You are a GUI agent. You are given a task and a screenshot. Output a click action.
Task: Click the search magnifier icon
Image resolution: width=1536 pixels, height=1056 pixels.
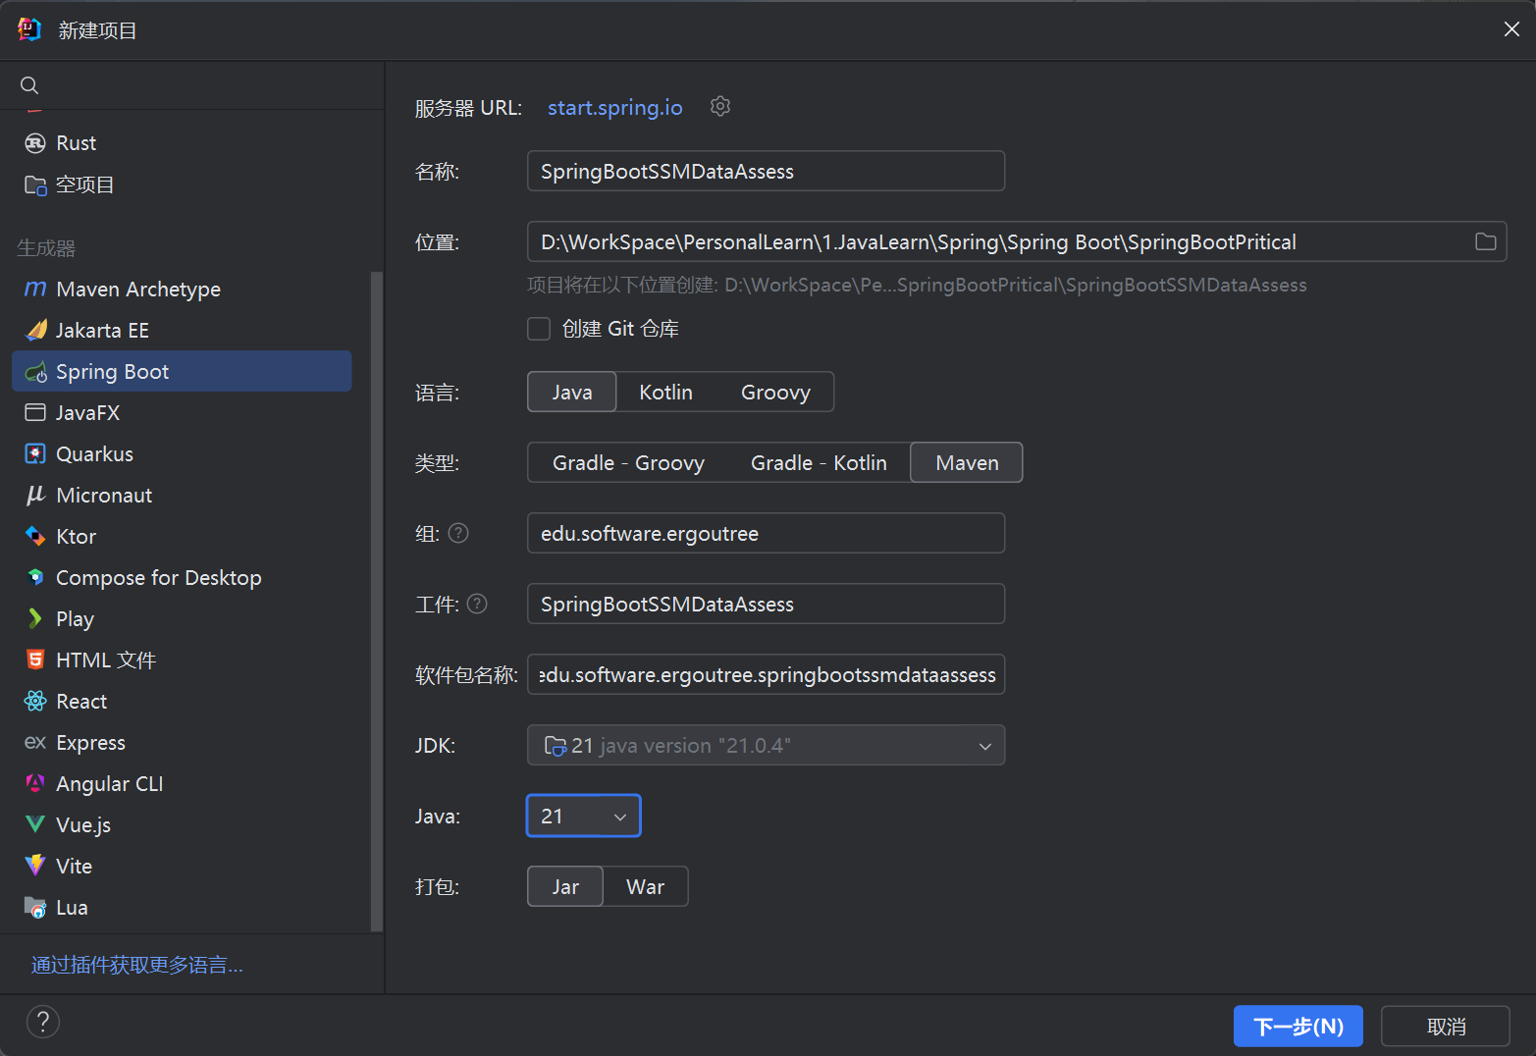29,85
